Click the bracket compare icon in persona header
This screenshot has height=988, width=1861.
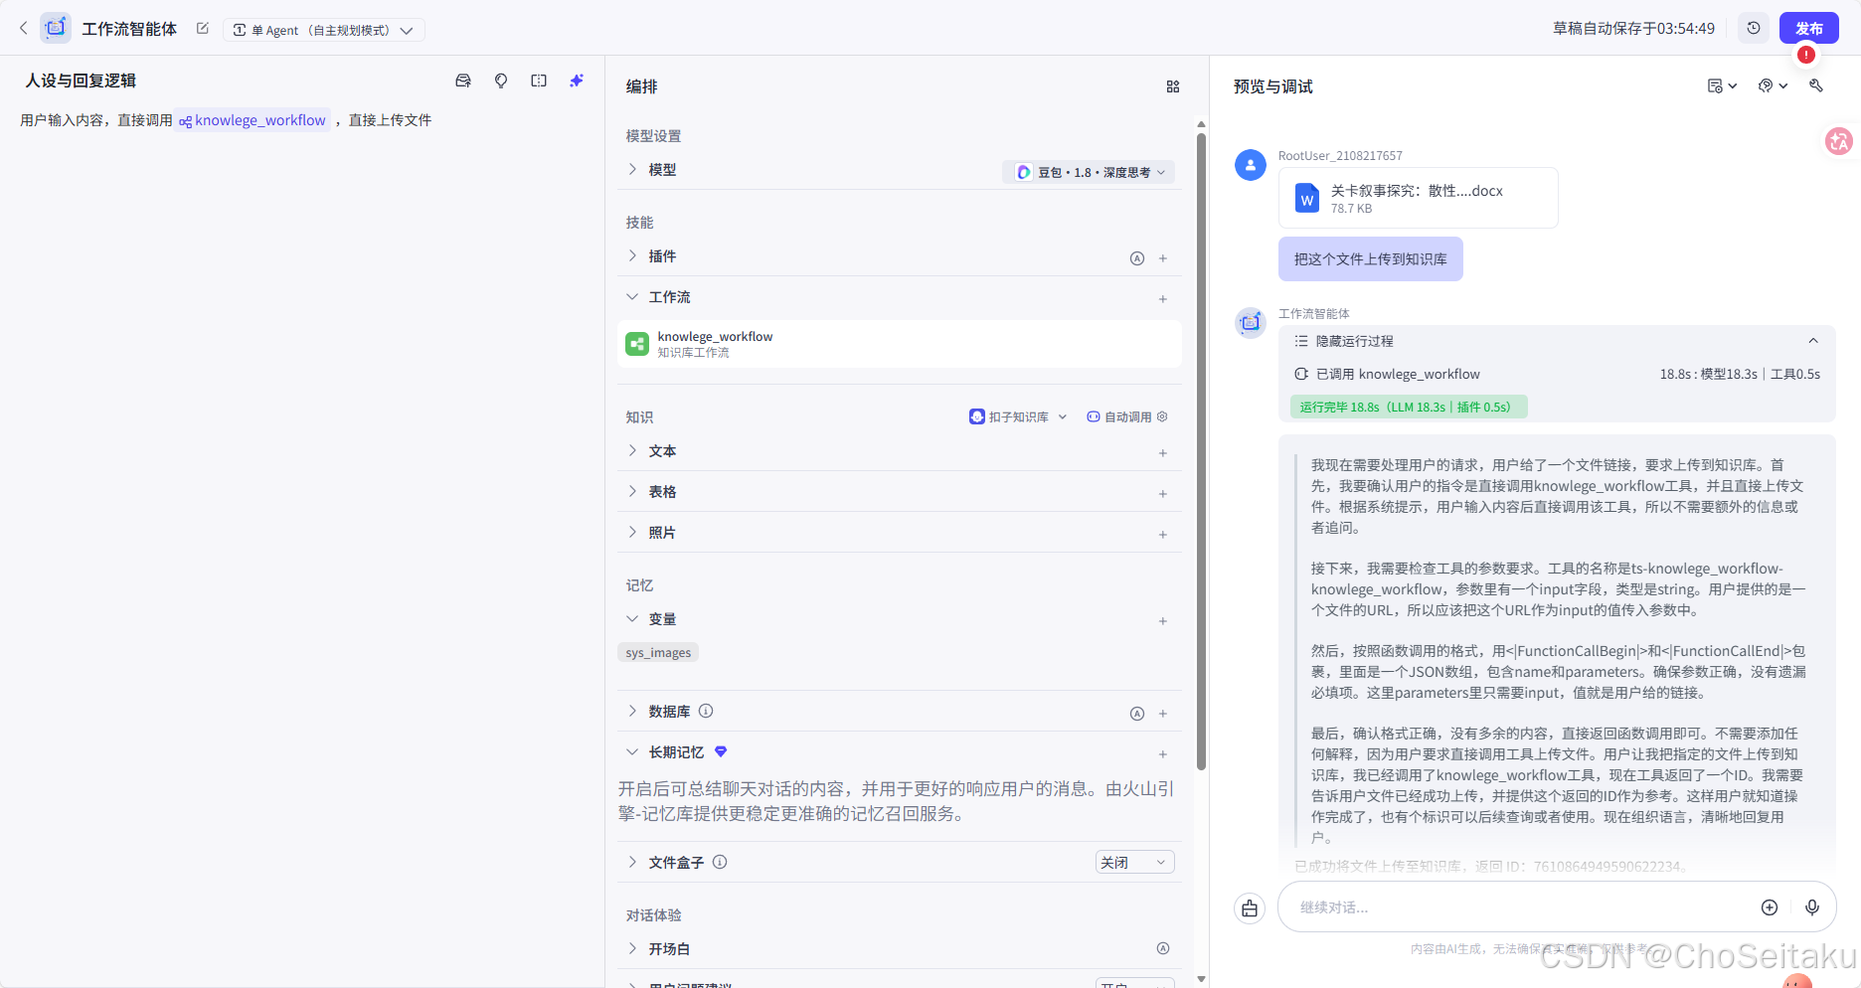coord(539,81)
